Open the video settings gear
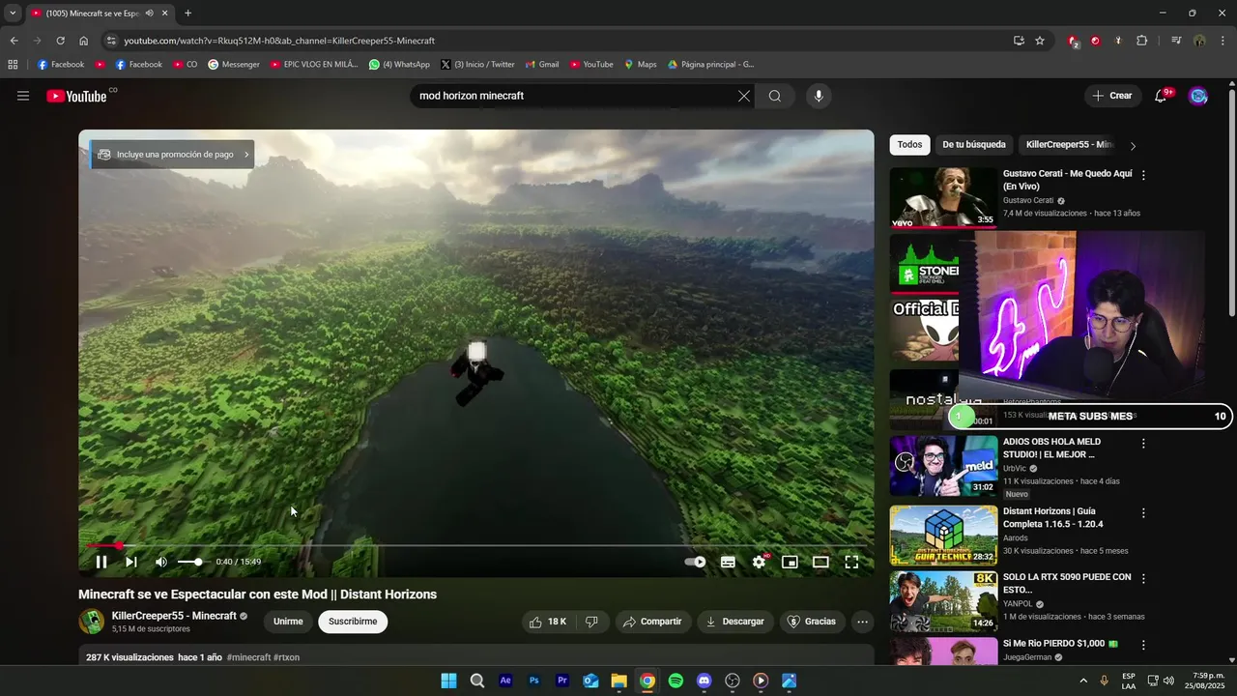The height and width of the screenshot is (696, 1237). (760, 562)
